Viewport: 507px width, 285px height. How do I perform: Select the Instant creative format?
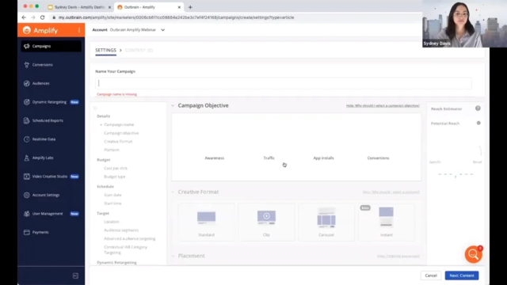387,222
